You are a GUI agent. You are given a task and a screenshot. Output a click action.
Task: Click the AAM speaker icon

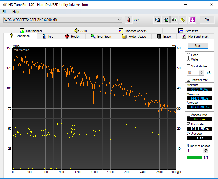(x=76, y=31)
